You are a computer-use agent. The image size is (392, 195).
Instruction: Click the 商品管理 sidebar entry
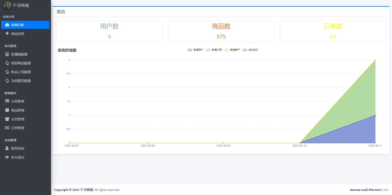click(x=17, y=110)
